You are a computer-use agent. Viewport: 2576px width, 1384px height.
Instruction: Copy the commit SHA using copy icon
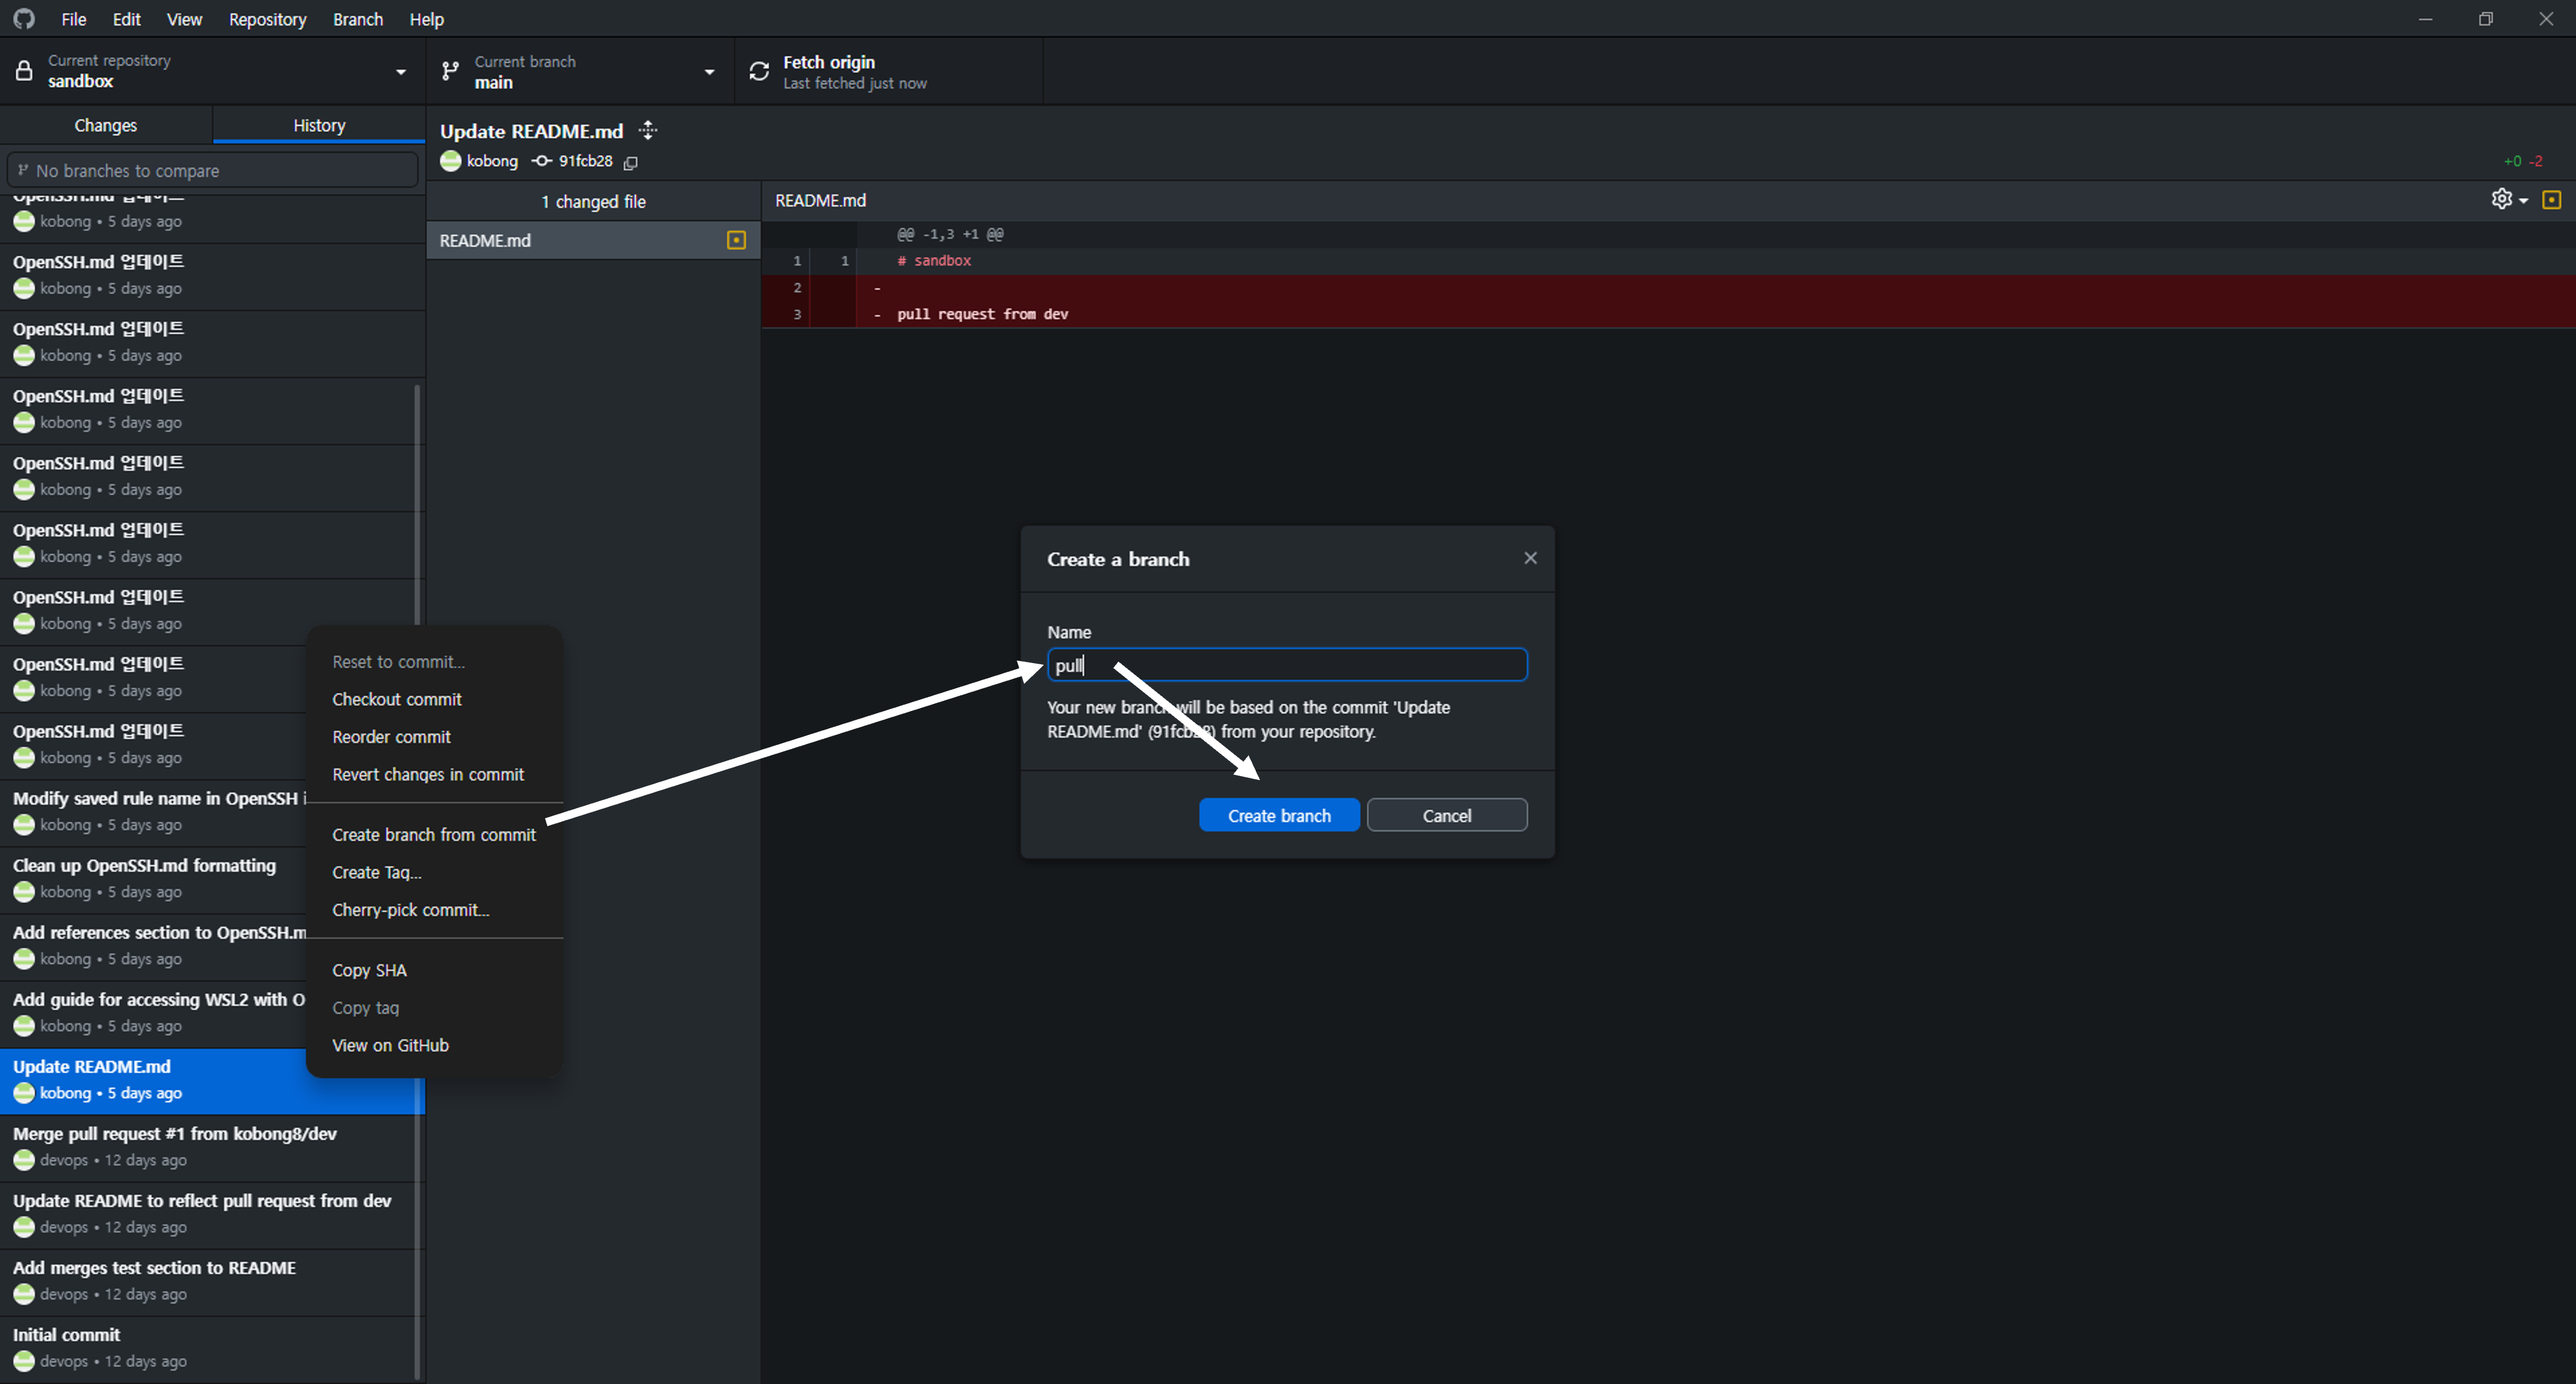(x=631, y=162)
